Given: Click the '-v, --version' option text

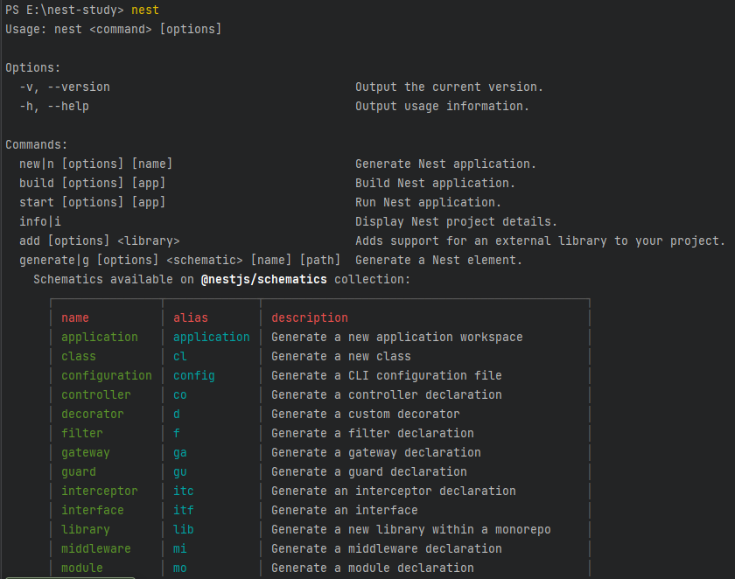Looking at the screenshot, I should pos(65,87).
